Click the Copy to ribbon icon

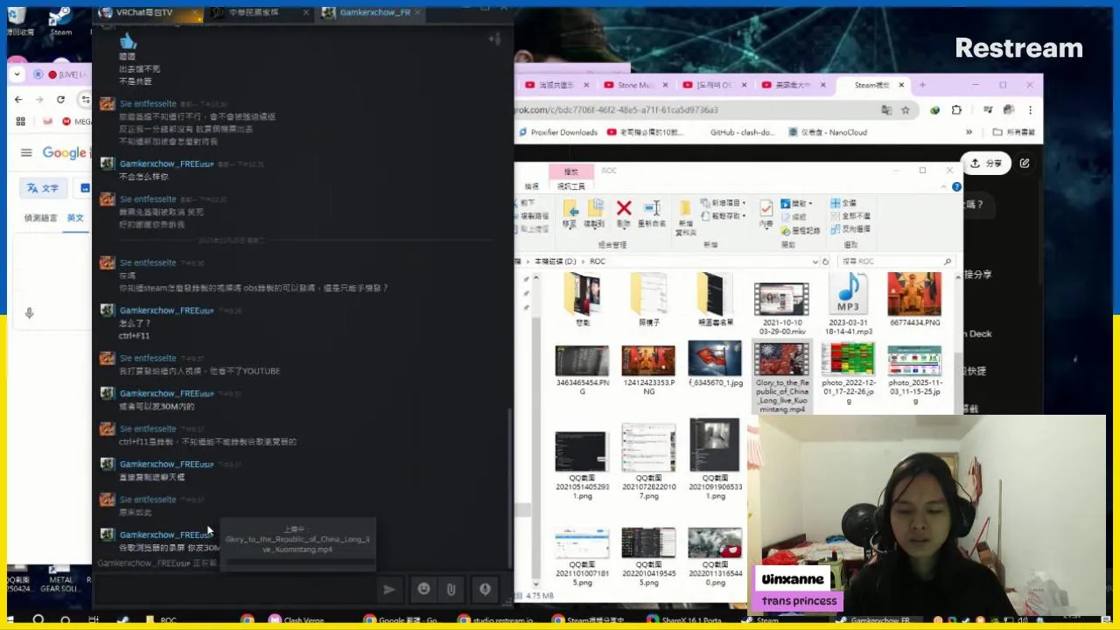596,214
